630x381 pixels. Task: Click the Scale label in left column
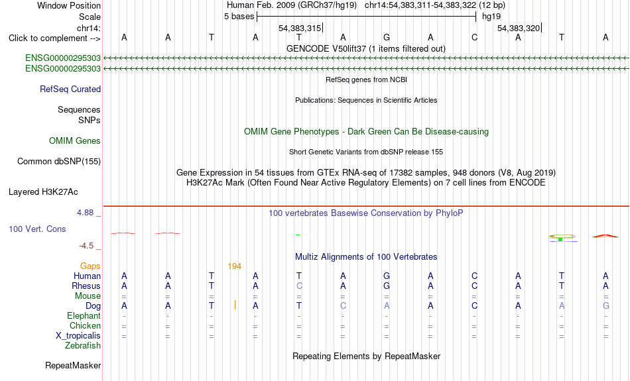click(x=90, y=17)
